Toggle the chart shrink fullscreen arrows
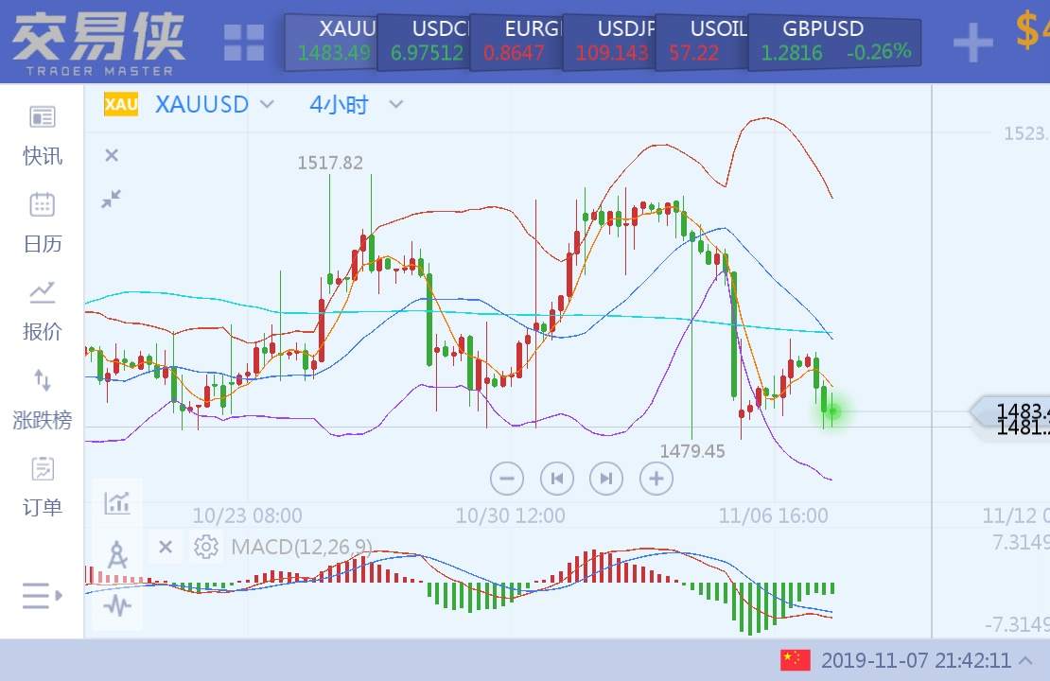The width and height of the screenshot is (1050, 681). click(x=112, y=199)
